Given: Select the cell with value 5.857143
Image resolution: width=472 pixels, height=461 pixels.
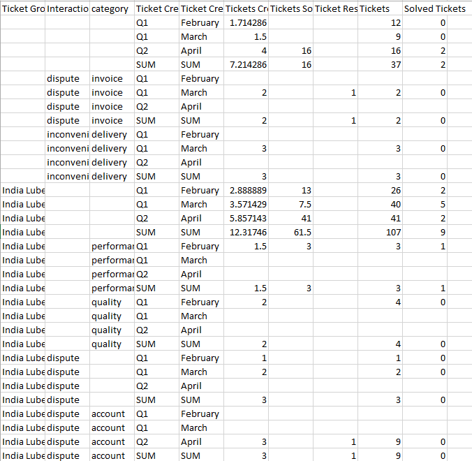Looking at the screenshot, I should pyautogui.click(x=247, y=219).
